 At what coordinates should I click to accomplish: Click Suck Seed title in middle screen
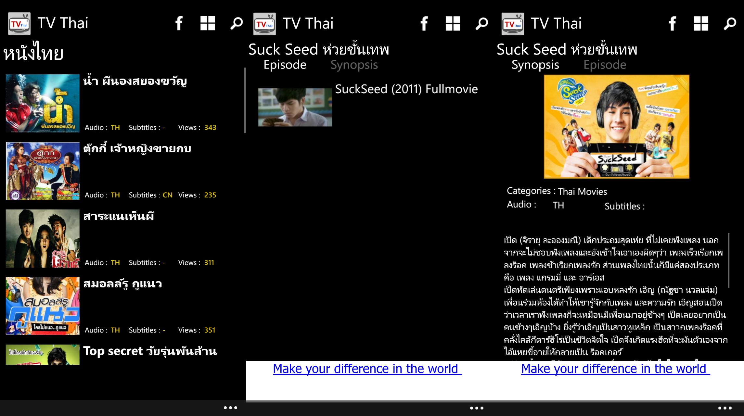(319, 49)
